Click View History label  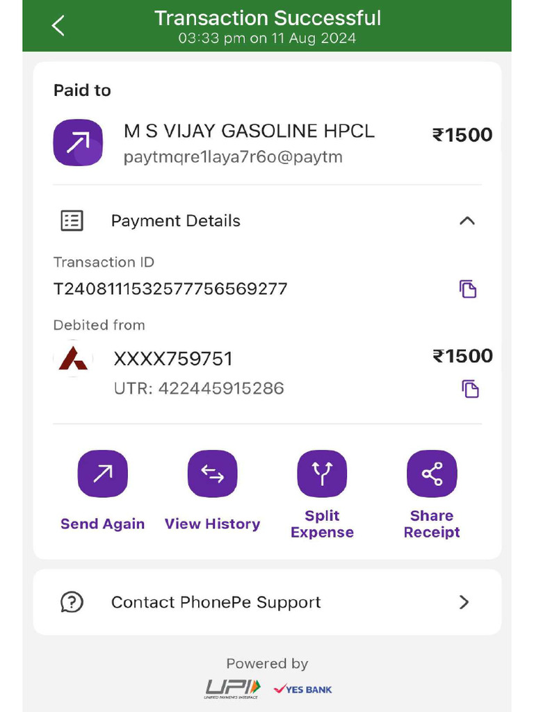(212, 524)
